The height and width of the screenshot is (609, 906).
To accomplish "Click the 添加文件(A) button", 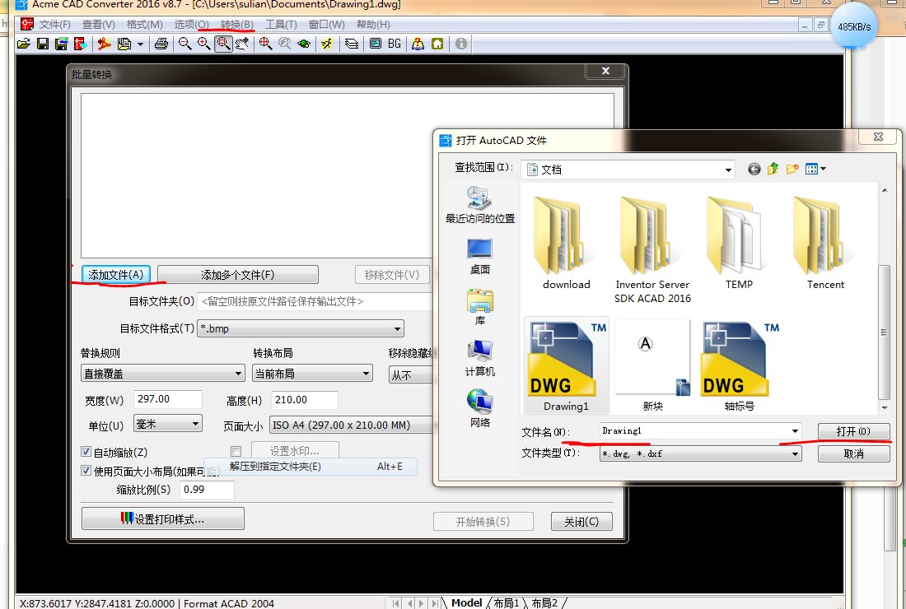I will point(116,274).
